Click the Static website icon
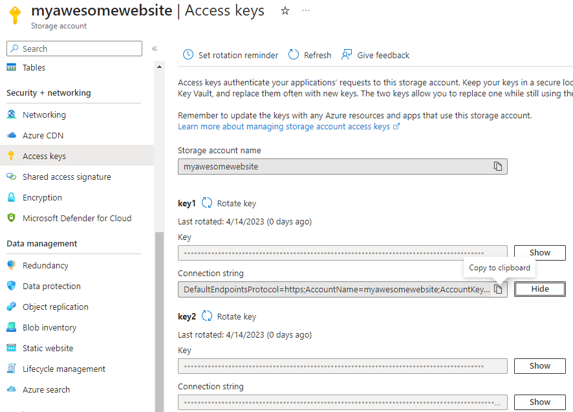Viewport: 573px width, 412px height. 12,348
